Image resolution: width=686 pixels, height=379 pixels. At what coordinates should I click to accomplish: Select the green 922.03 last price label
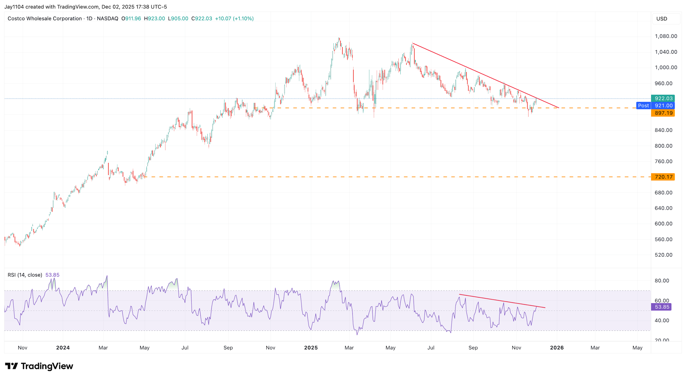[x=663, y=98]
